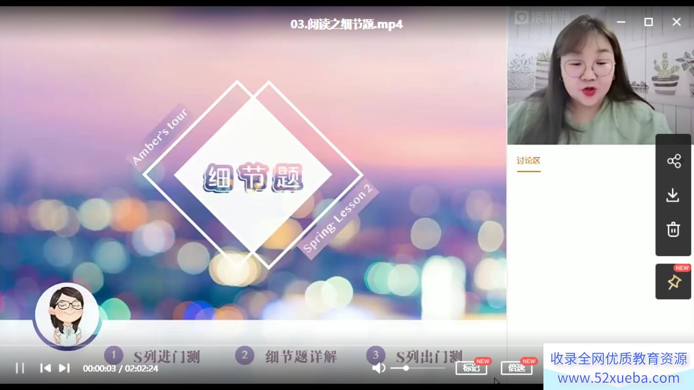Click the 细节题 title on slide

click(x=254, y=177)
